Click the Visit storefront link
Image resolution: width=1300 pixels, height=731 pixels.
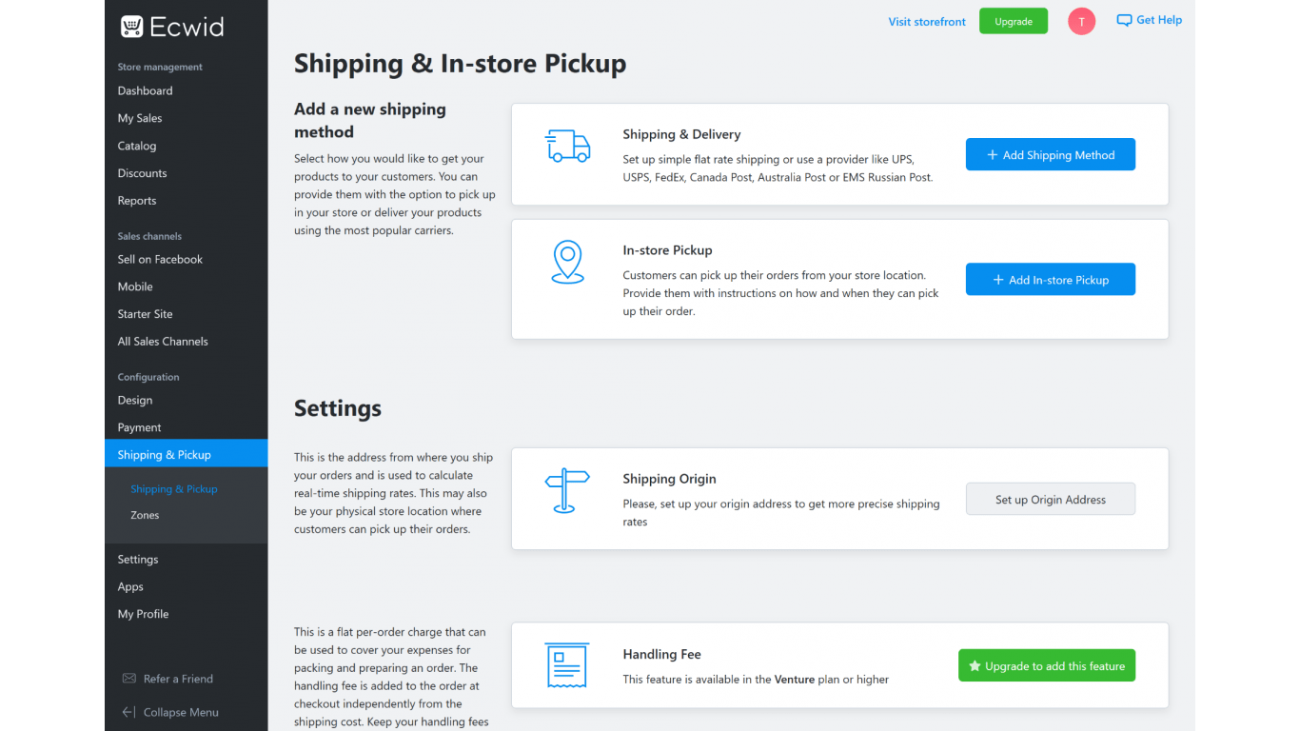(927, 21)
